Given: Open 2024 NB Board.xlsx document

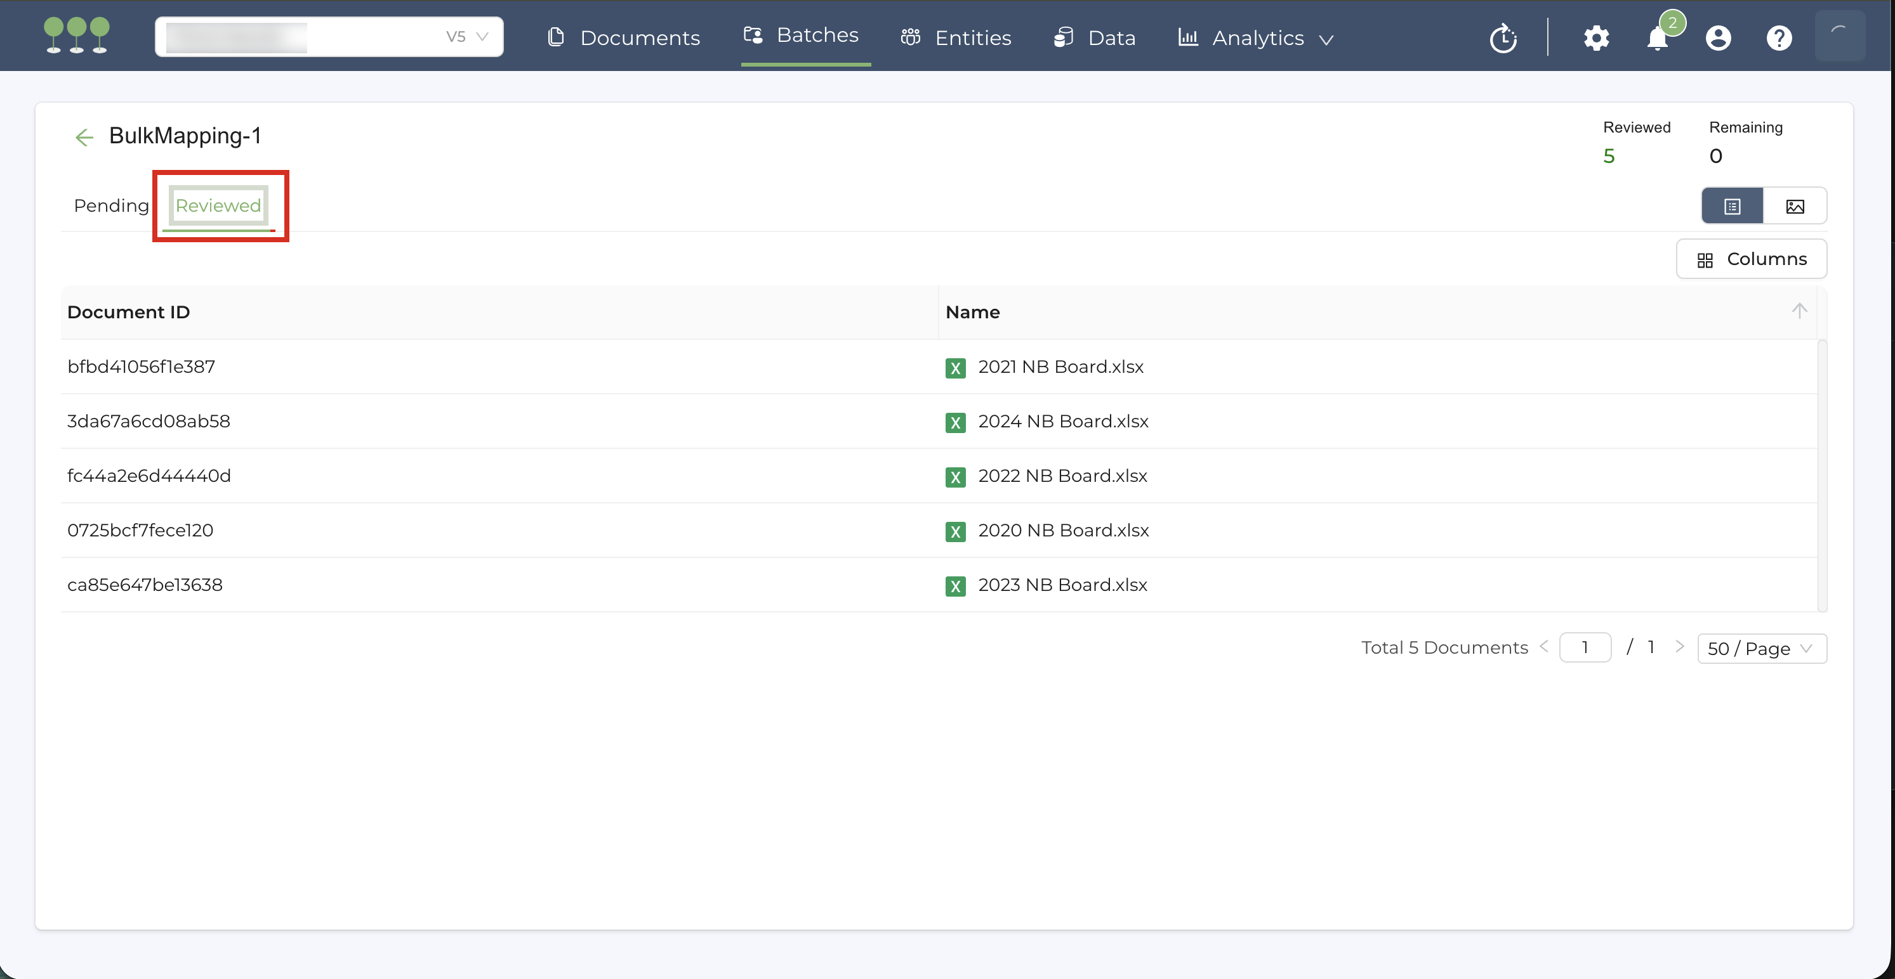Looking at the screenshot, I should [x=1062, y=422].
